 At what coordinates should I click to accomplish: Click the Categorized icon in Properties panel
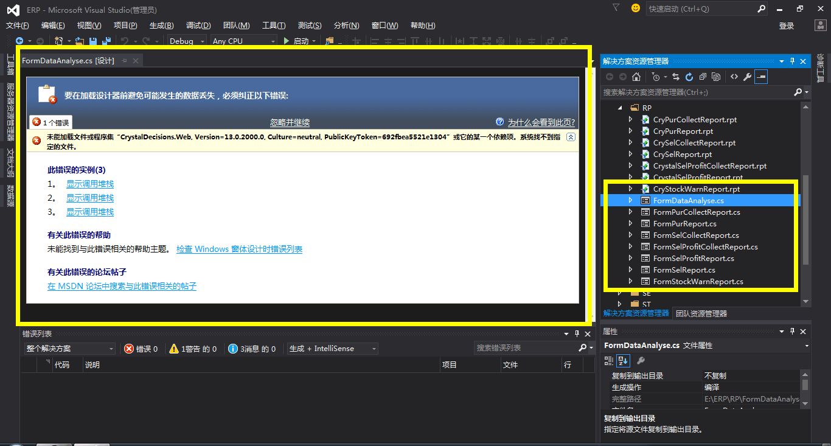(610, 360)
